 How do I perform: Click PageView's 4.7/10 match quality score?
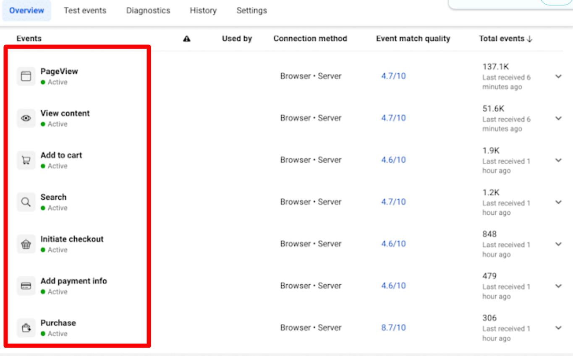393,76
